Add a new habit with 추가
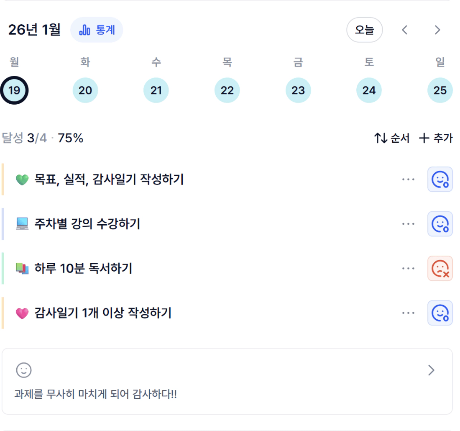The image size is (460, 431). click(x=436, y=138)
